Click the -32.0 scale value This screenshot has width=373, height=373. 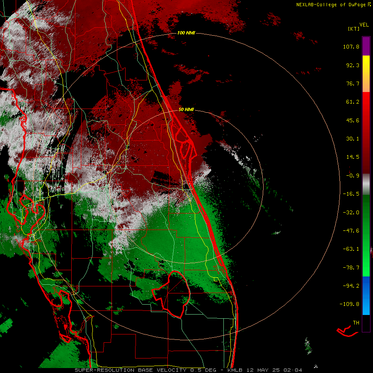[351, 213]
